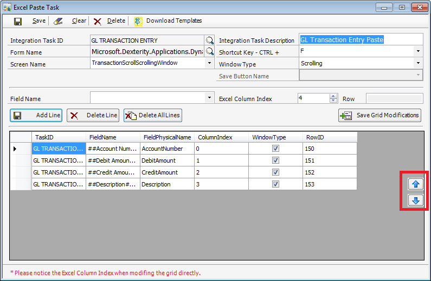This screenshot has height=281, width=431.
Task: Expand the Window Type dropdown
Action: (418, 63)
